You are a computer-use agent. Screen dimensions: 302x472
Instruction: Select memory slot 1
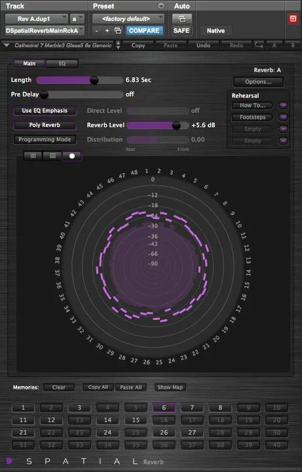pos(23,408)
